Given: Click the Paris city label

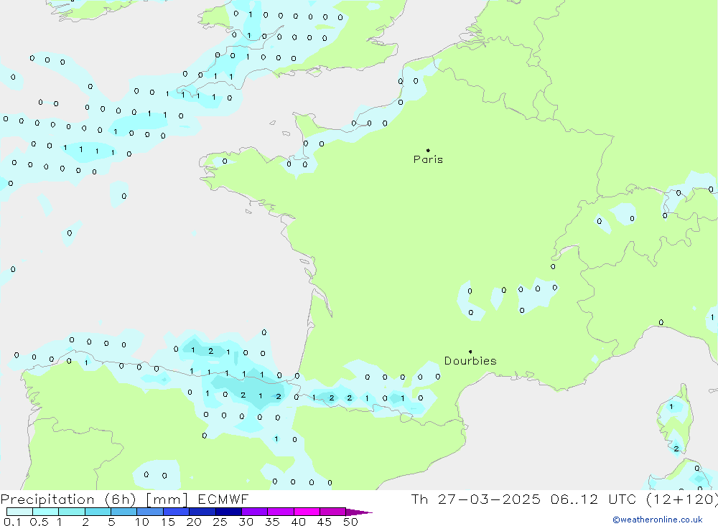Looking at the screenshot, I should pos(428,159).
